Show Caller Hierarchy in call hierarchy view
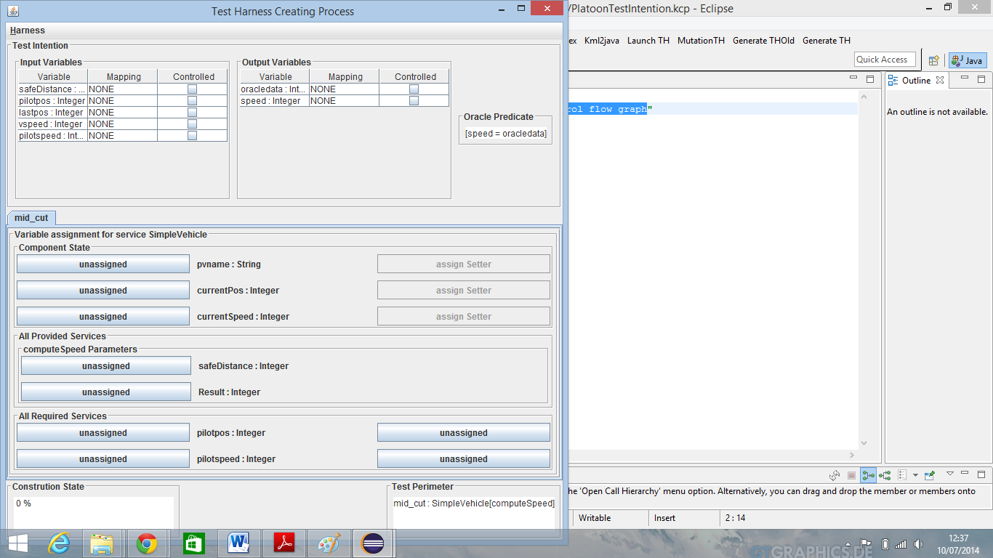This screenshot has height=558, width=993. [x=868, y=475]
